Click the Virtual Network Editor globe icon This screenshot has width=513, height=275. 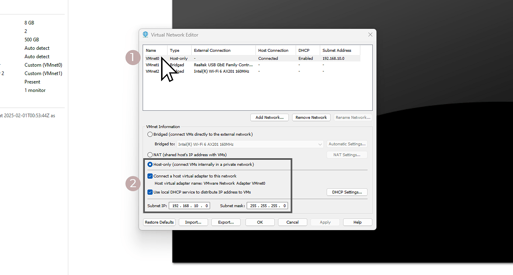145,35
